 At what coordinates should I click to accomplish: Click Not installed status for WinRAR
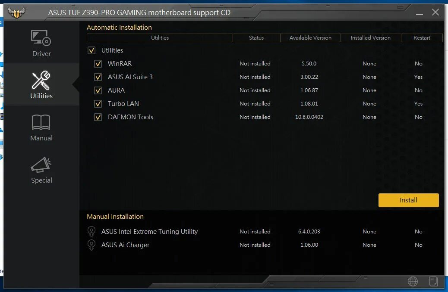coord(255,64)
